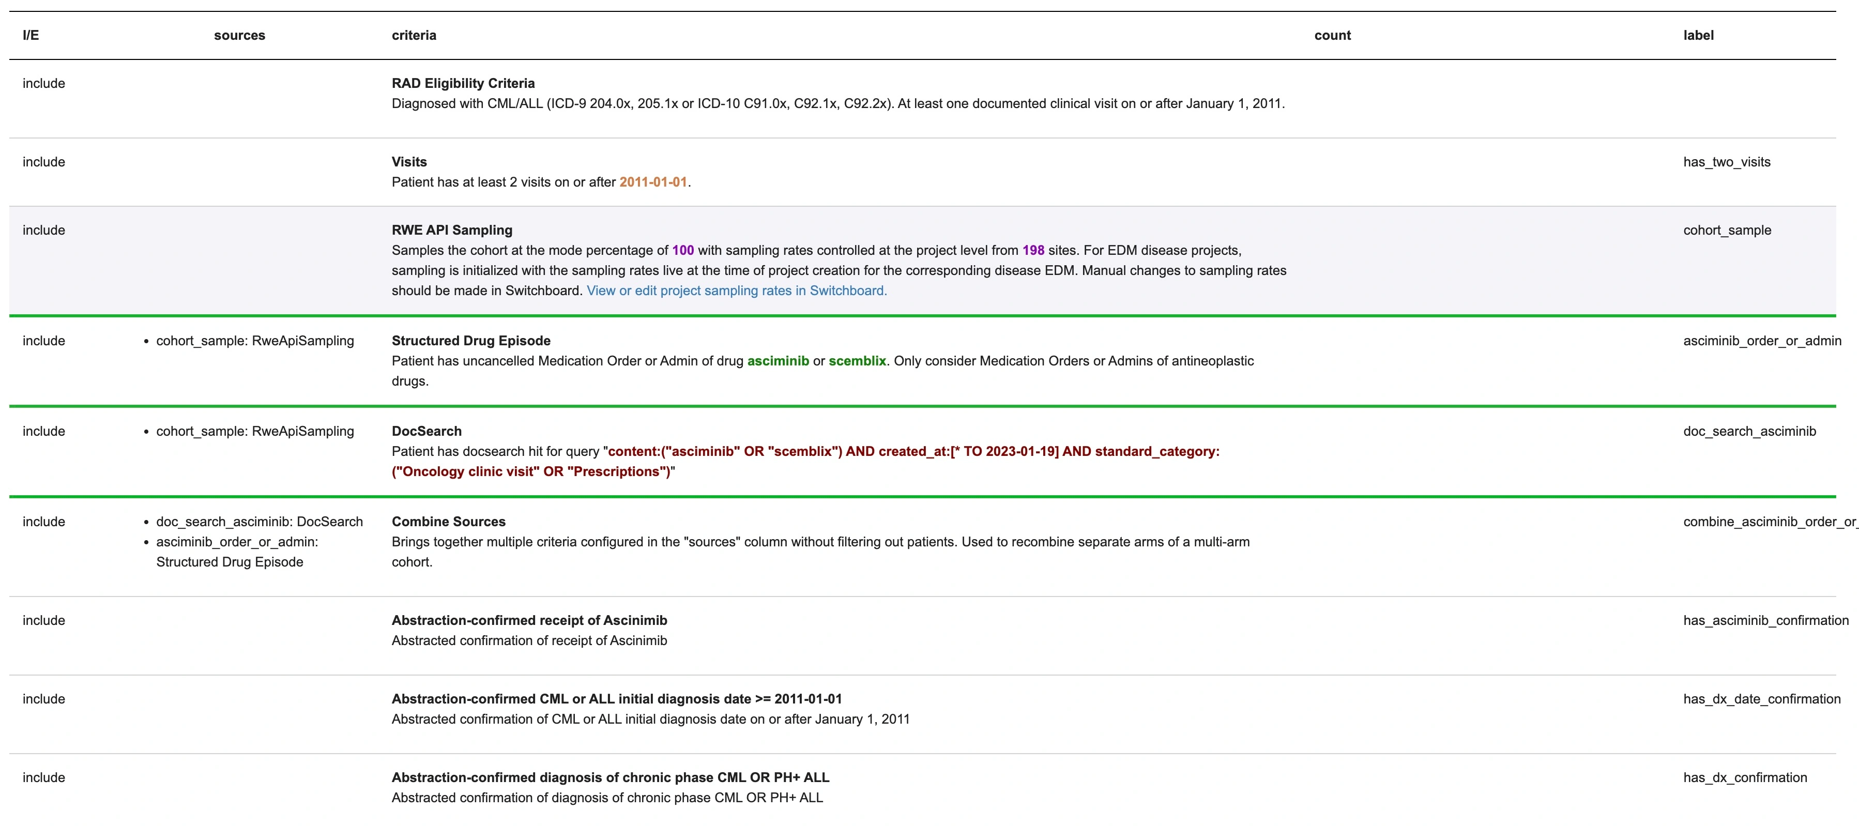Click the cohort_sample label
The image size is (1859, 826).
pos(1726,230)
